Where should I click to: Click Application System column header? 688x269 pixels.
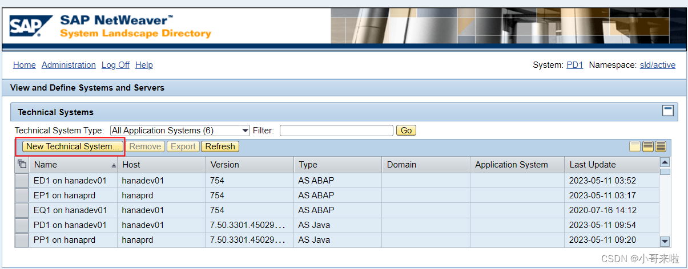517,165
